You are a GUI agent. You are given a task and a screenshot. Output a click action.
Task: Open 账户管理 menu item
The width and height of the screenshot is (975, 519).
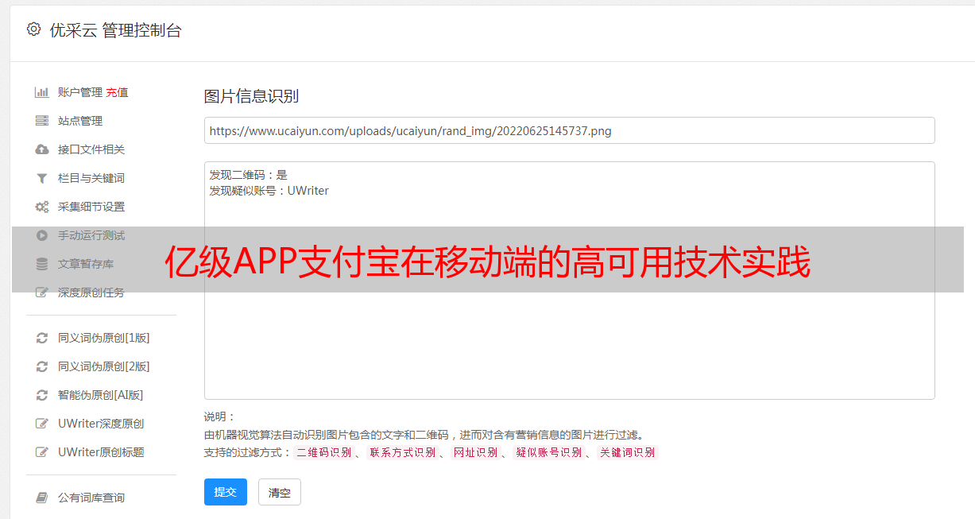click(x=80, y=92)
